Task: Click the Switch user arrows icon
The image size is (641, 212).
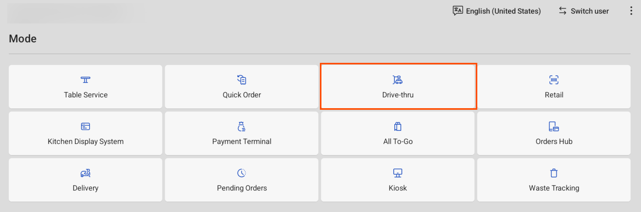Action: click(x=563, y=11)
